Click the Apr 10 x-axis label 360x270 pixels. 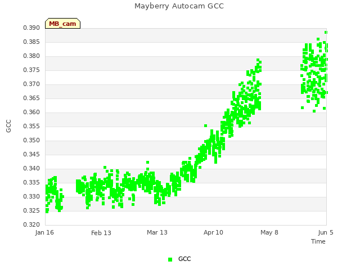coord(213,232)
